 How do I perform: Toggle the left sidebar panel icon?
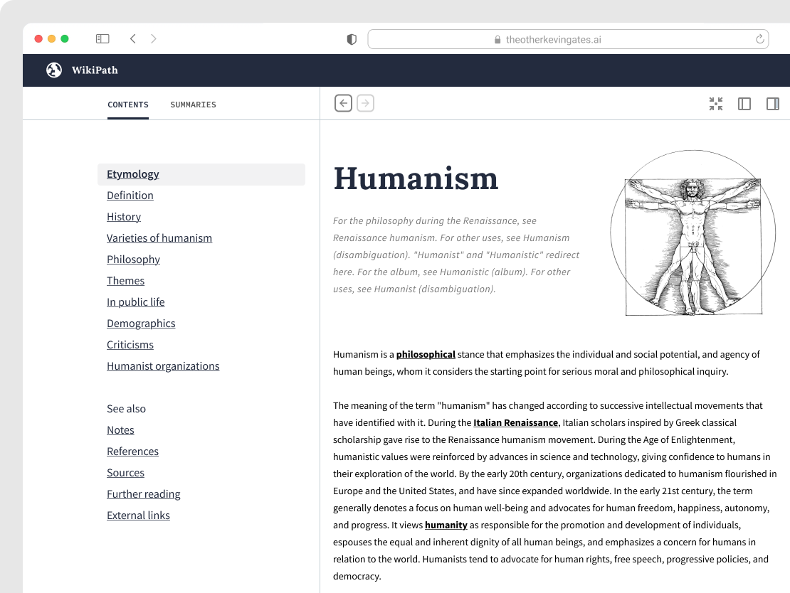(744, 104)
